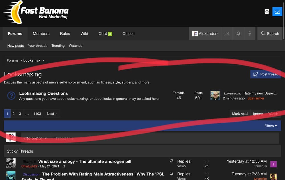
Task: Expand the page jump ellipsis
Action: 27,114
